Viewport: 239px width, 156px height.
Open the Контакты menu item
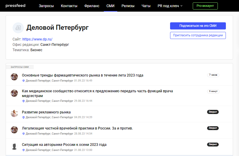(x=69, y=6)
